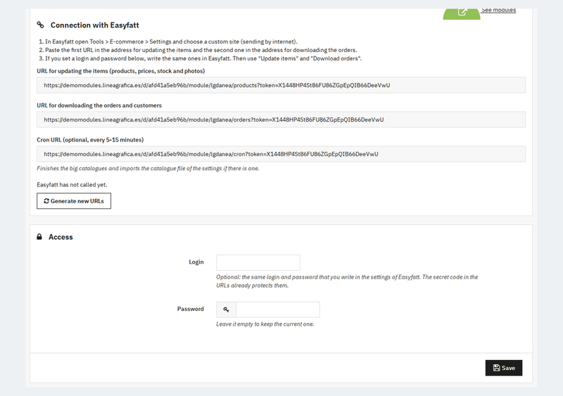Click the Save button label
563x396 pixels.
tap(508, 368)
